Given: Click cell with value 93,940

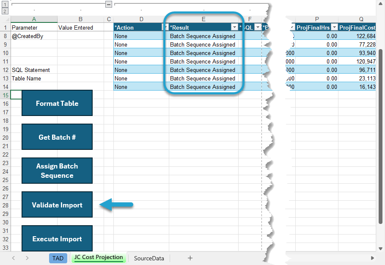Looking at the screenshot, I should [x=357, y=53].
